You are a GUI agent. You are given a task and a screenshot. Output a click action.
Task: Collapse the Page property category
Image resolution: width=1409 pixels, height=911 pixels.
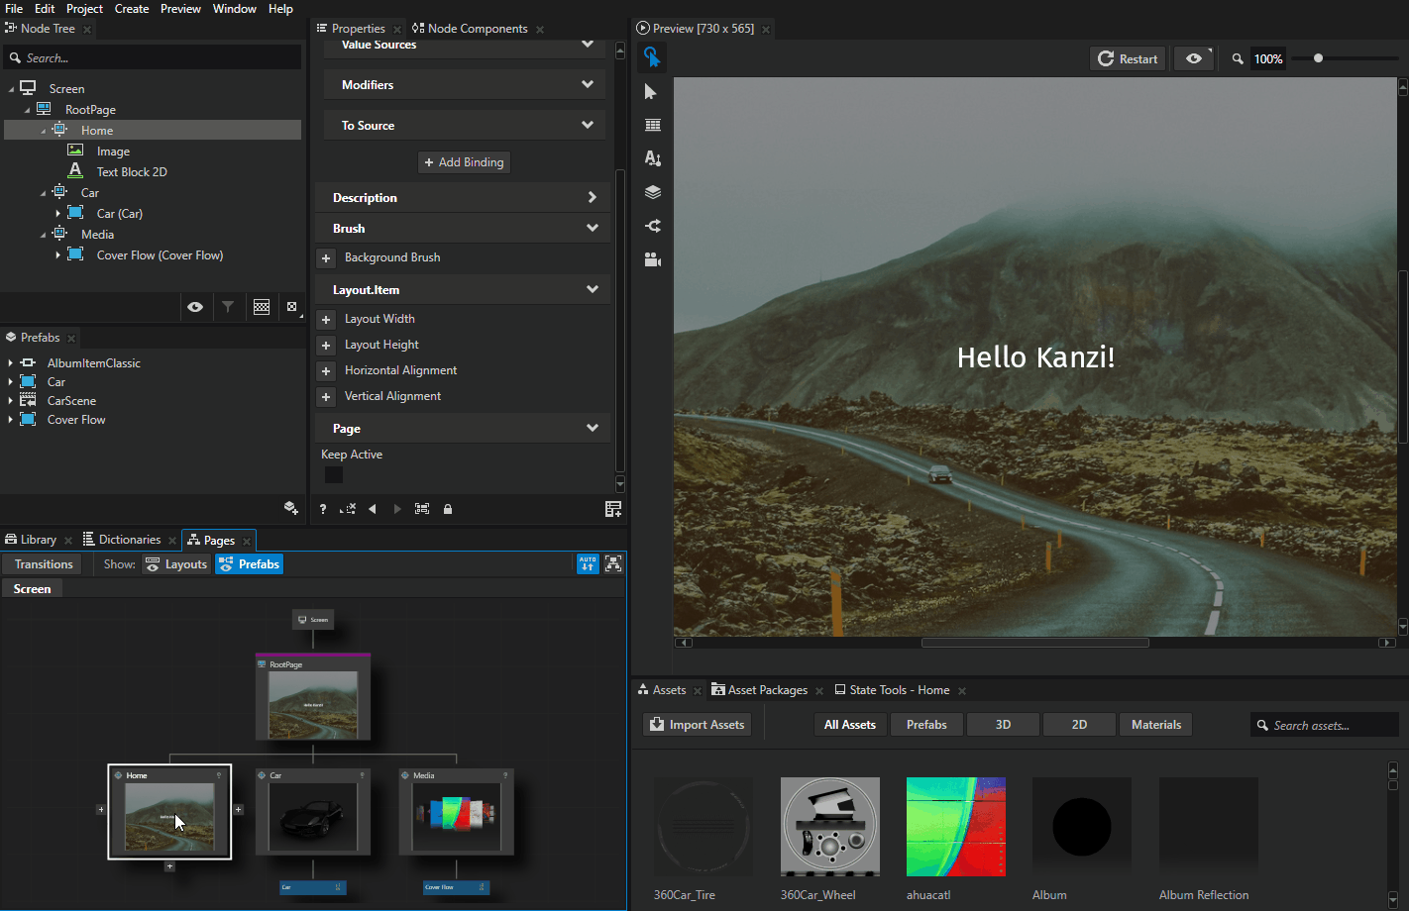pyautogui.click(x=592, y=428)
